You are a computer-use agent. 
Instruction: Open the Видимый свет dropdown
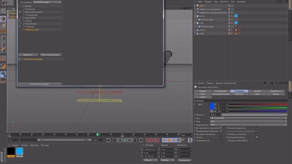(x=248, y=125)
